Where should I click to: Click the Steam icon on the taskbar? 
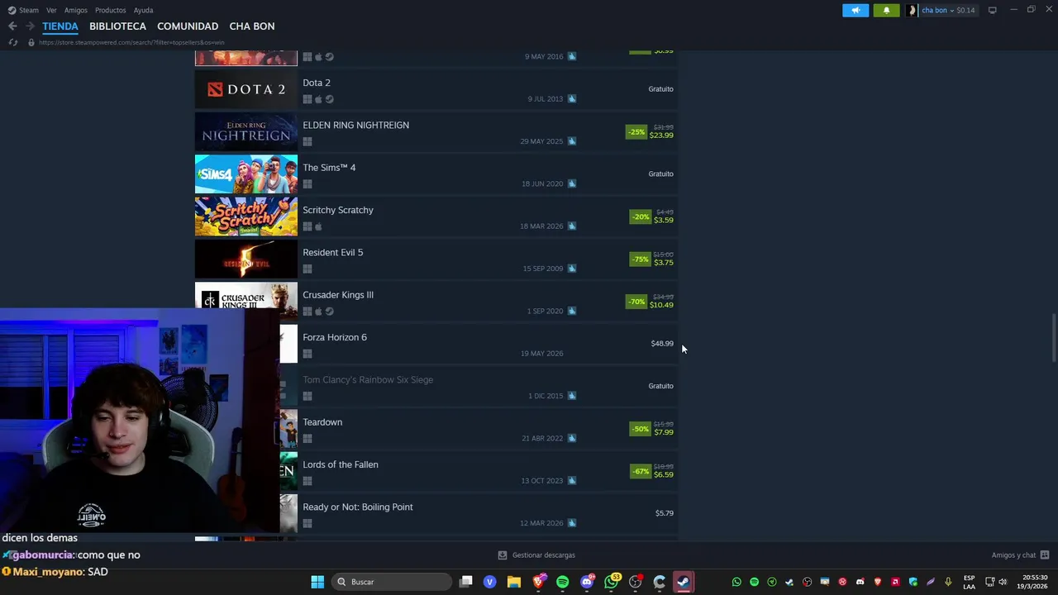tap(684, 582)
